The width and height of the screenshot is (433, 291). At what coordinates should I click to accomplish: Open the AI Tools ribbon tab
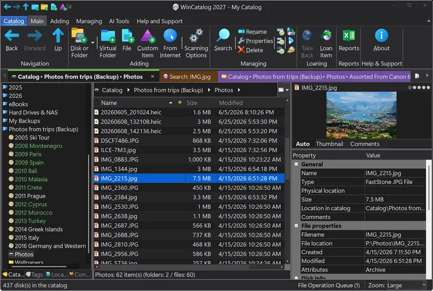pos(119,21)
